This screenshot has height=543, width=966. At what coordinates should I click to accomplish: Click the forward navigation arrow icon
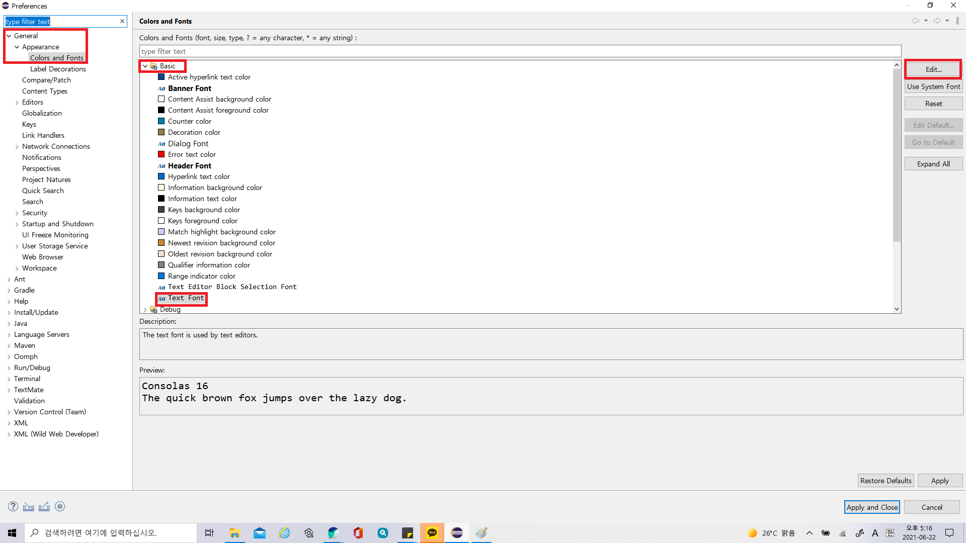coord(936,21)
